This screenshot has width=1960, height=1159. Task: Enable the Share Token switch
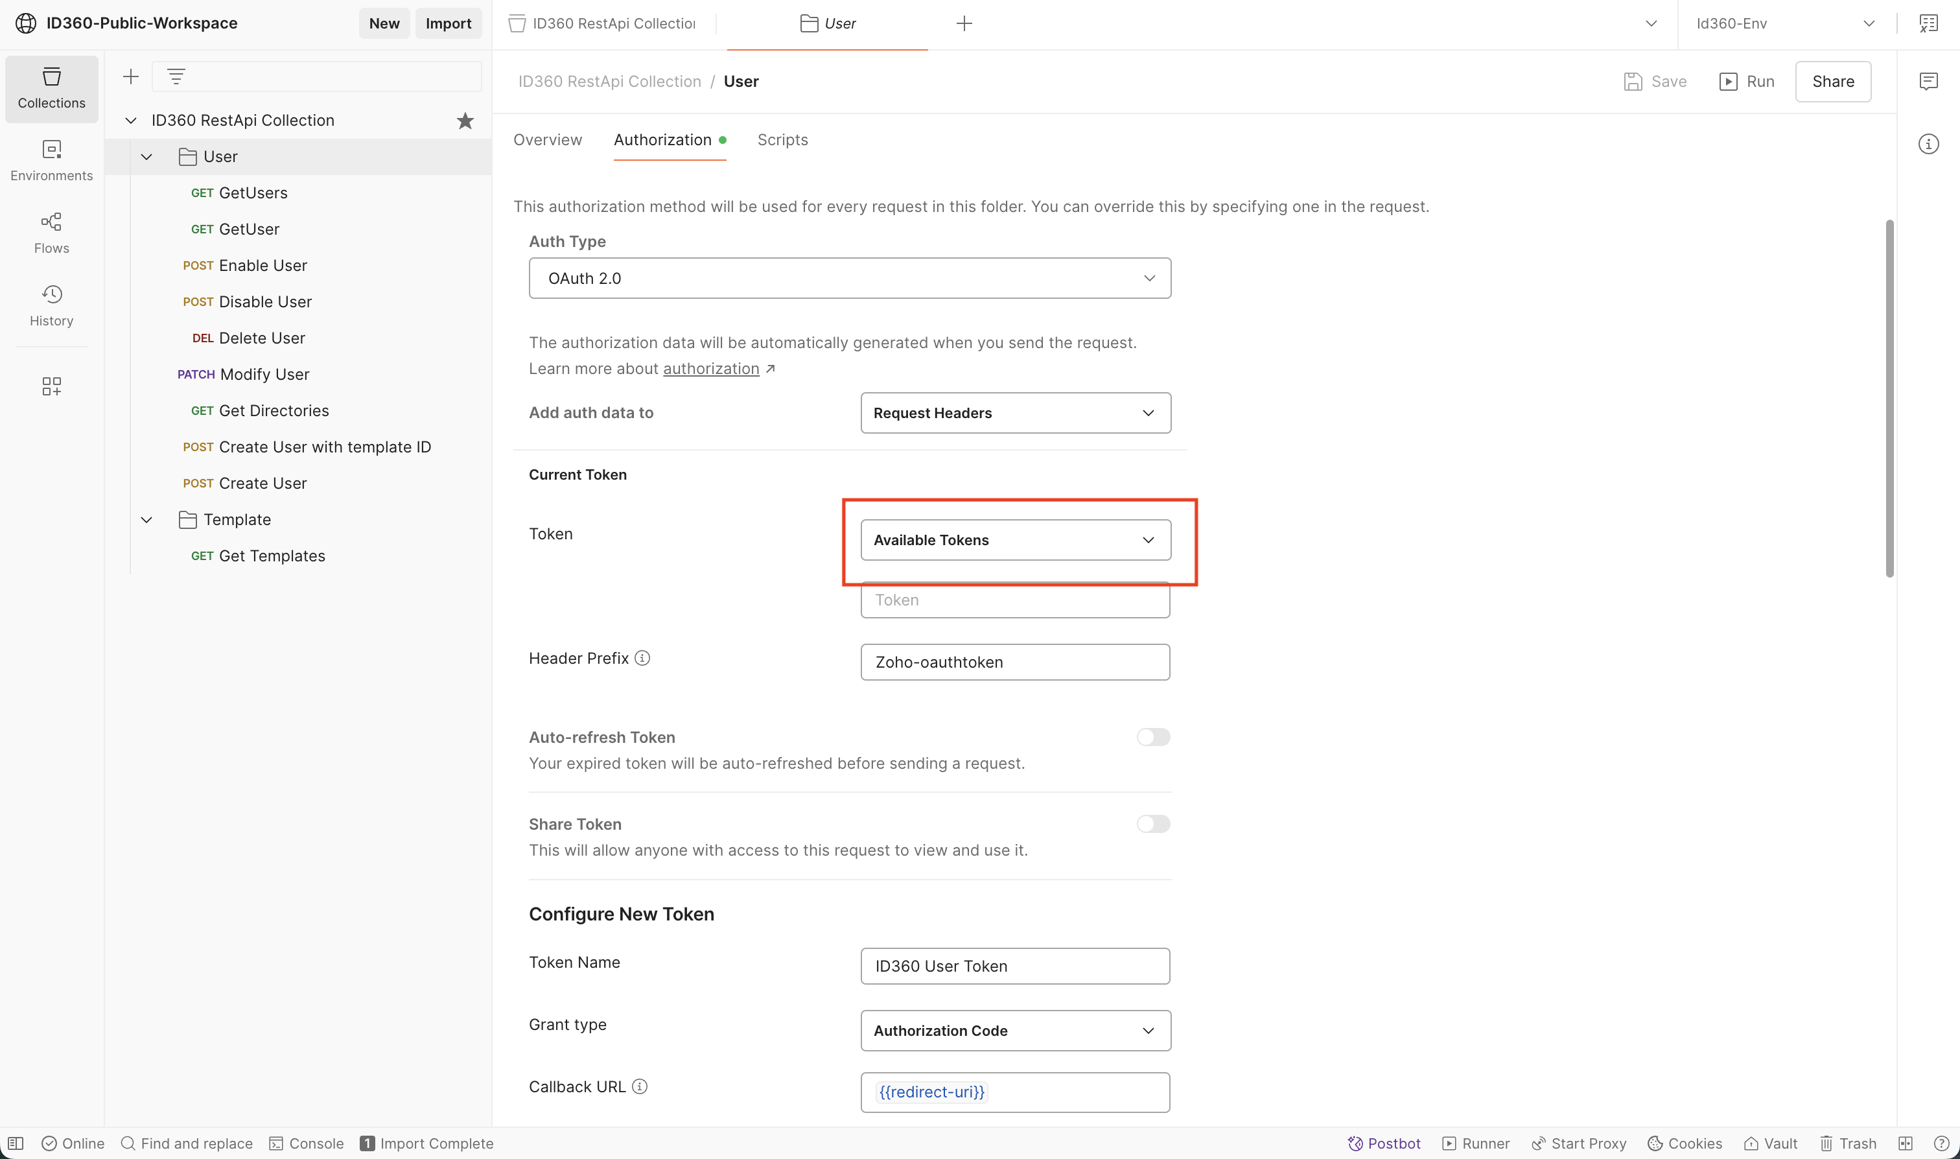click(x=1153, y=824)
